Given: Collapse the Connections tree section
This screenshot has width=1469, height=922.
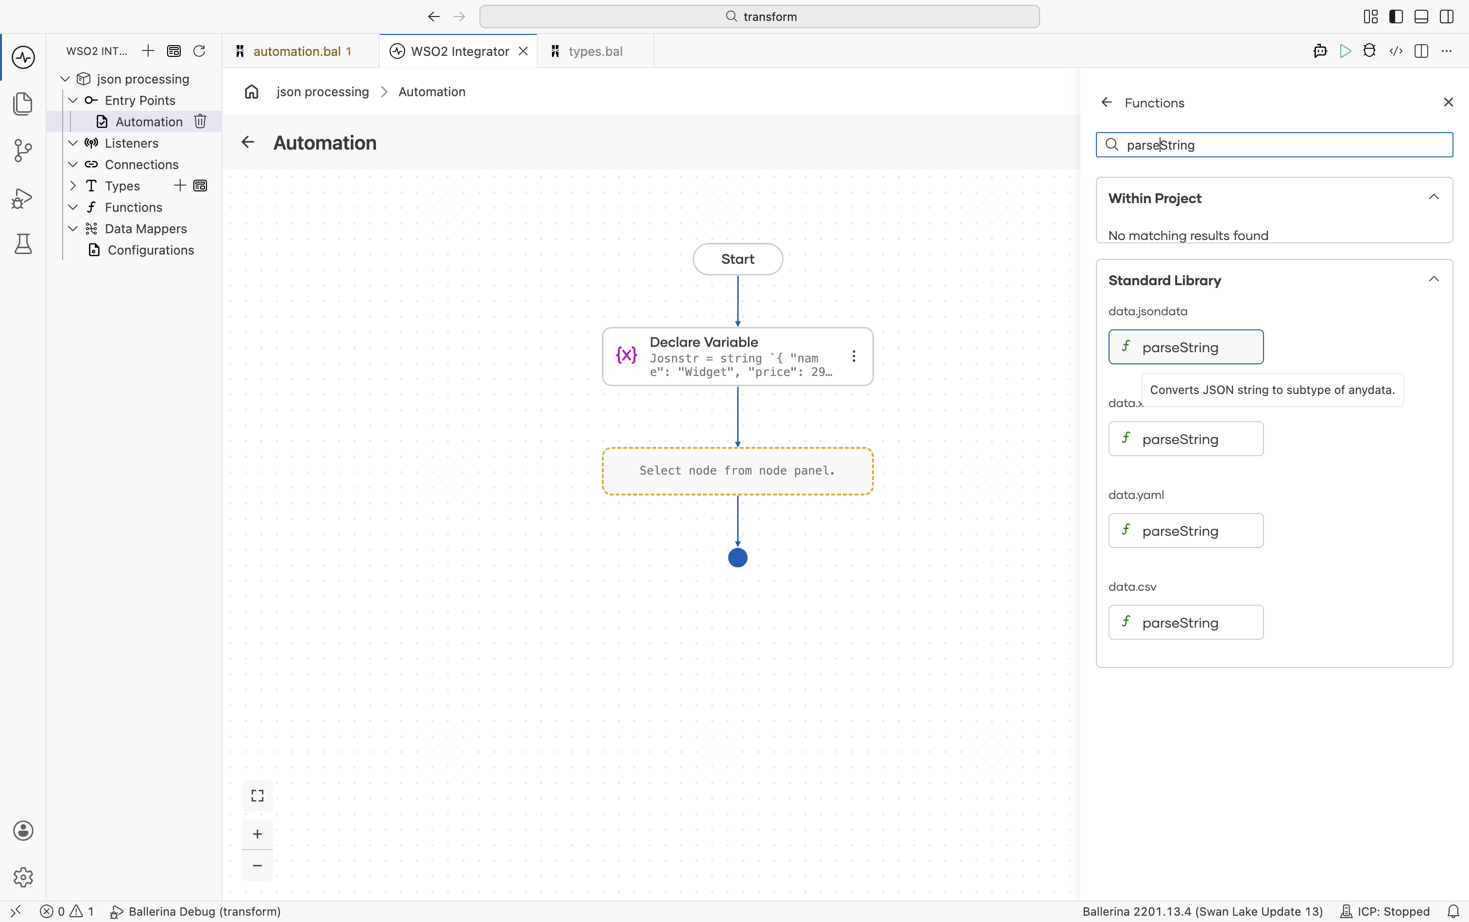Looking at the screenshot, I should tap(72, 164).
